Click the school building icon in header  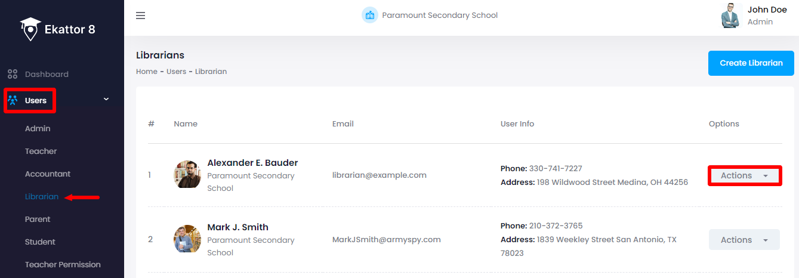pyautogui.click(x=370, y=16)
